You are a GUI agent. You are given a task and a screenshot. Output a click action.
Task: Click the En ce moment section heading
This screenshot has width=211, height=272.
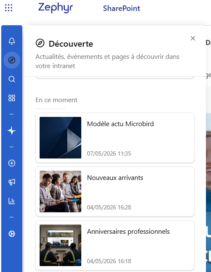point(56,100)
